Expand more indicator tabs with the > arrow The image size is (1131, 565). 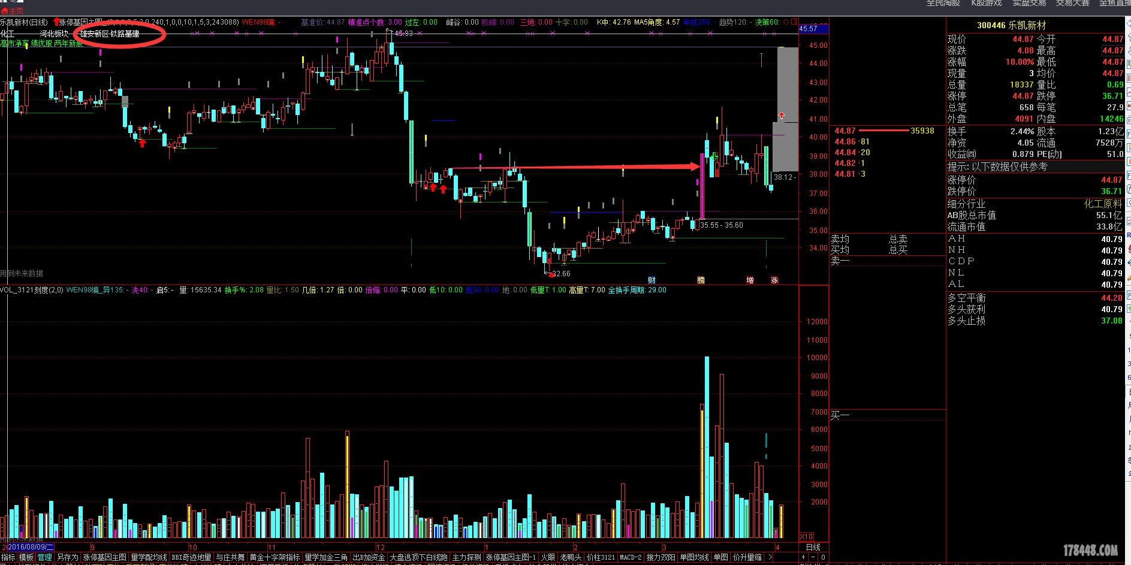(x=770, y=557)
